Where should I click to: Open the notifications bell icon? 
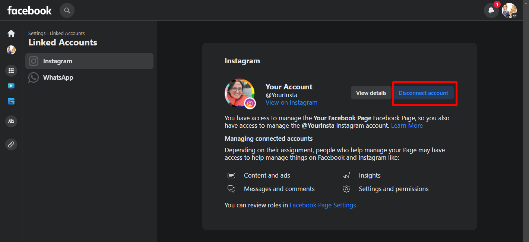[491, 10]
